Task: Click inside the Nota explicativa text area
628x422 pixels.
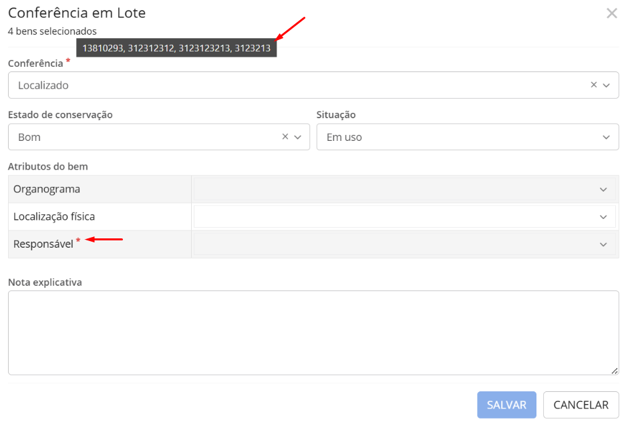Action: (x=313, y=332)
